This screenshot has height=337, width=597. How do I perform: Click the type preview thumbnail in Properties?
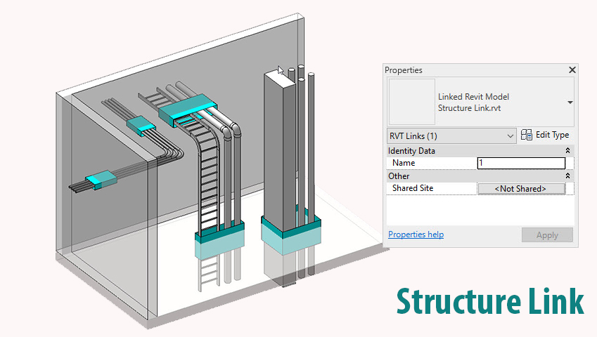click(x=411, y=102)
